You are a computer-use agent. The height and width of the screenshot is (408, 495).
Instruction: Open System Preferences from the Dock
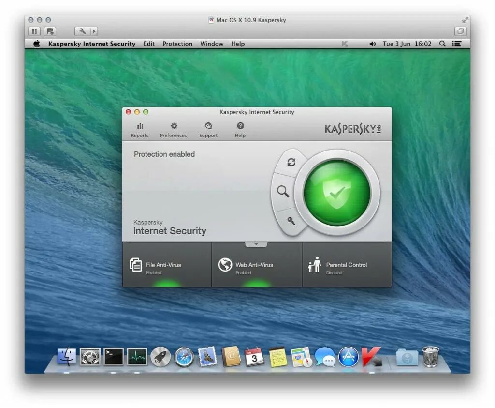(x=90, y=357)
